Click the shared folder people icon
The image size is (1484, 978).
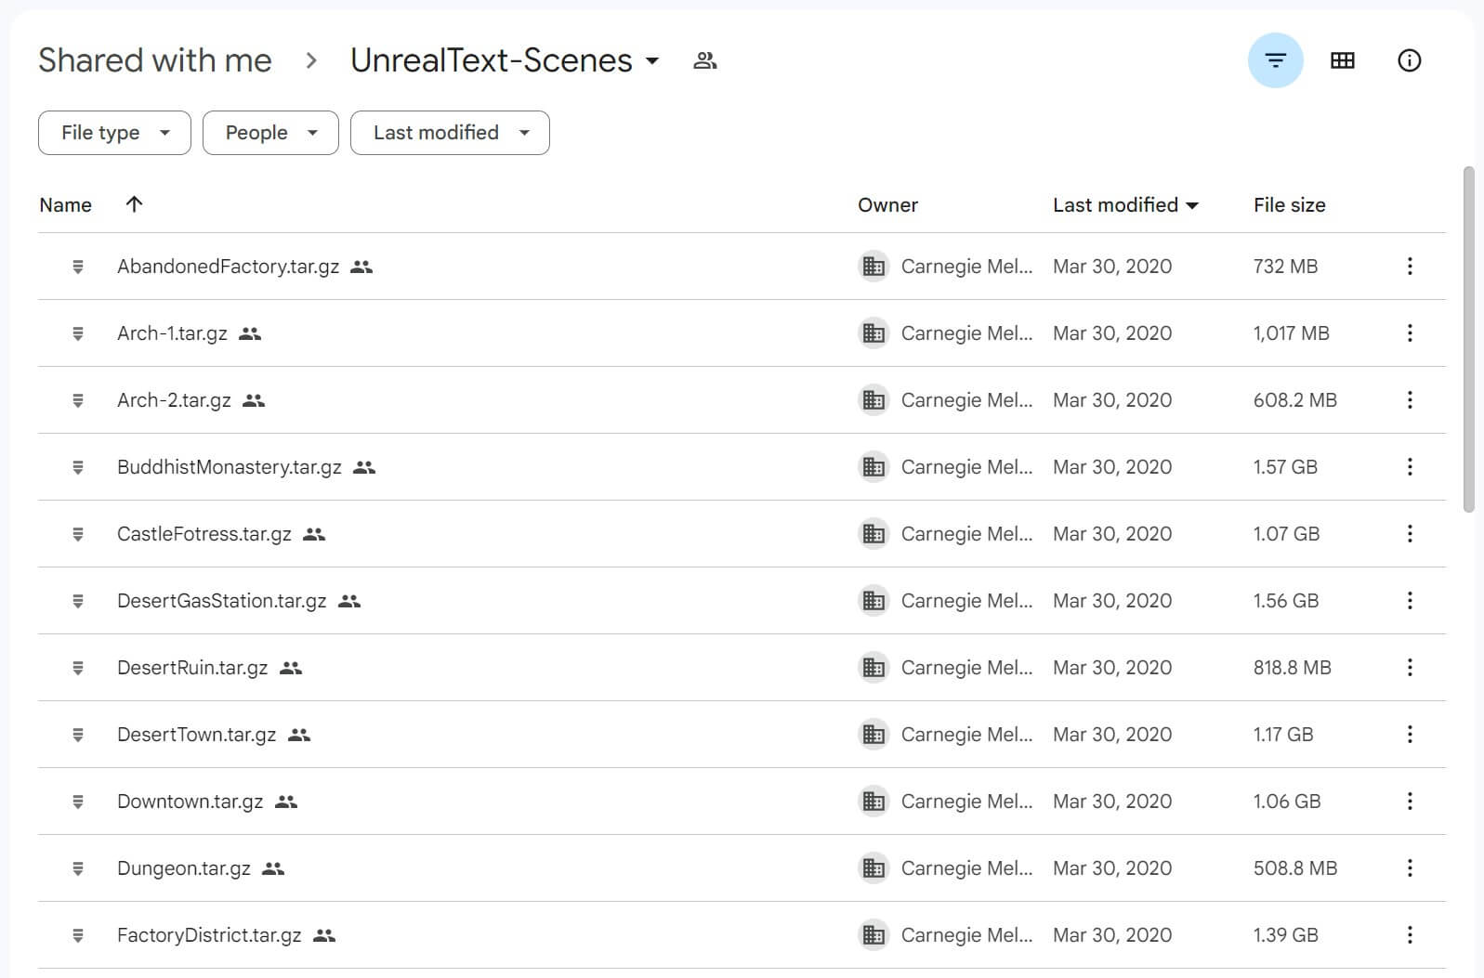tap(705, 60)
